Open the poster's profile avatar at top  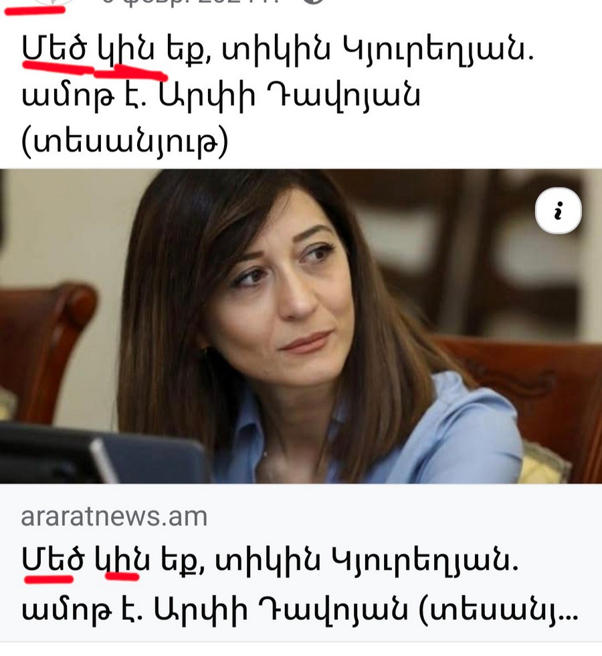(54, 2)
